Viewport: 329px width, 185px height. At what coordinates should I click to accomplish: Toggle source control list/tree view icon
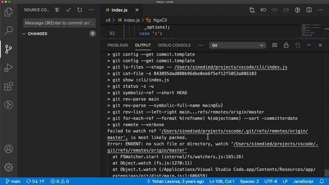coord(57,10)
